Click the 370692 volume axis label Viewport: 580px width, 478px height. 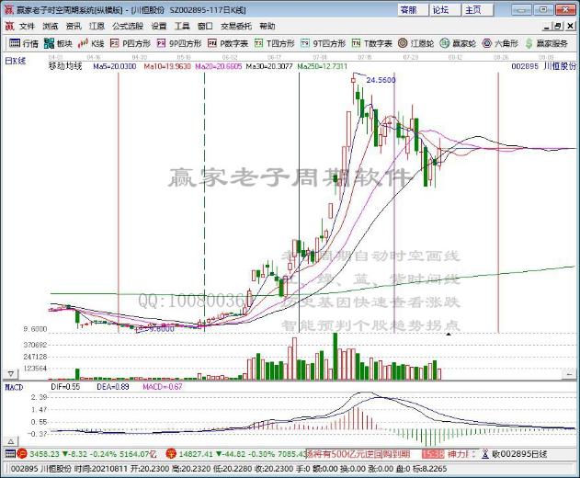[x=35, y=345]
